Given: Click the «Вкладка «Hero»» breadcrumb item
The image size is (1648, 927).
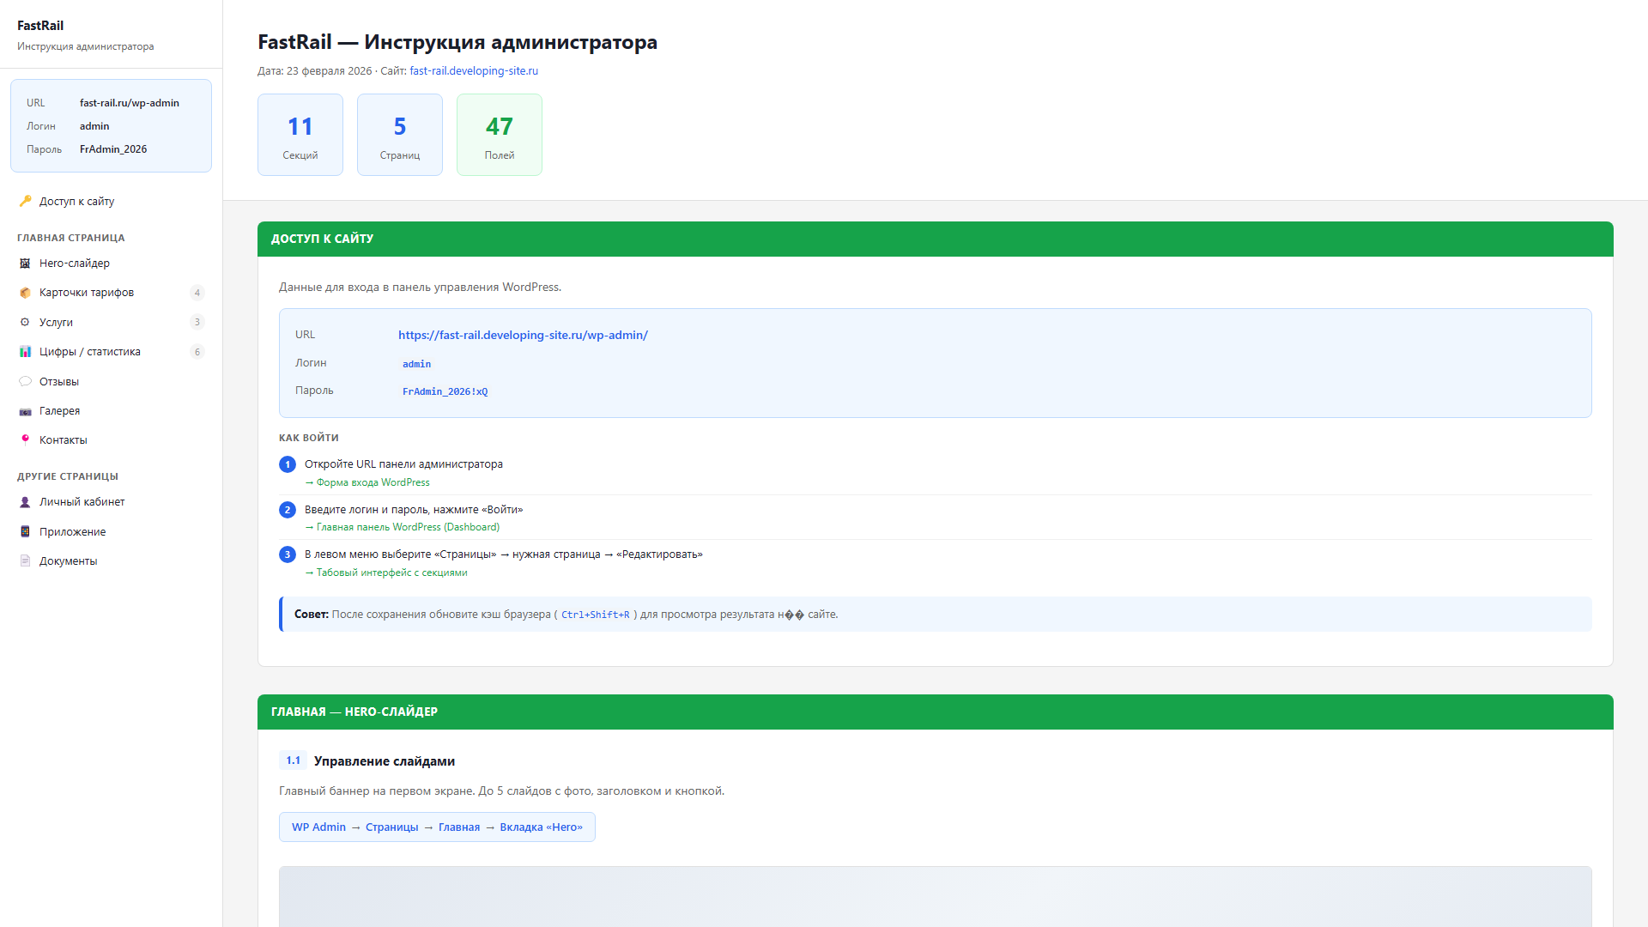Looking at the screenshot, I should (x=540, y=827).
